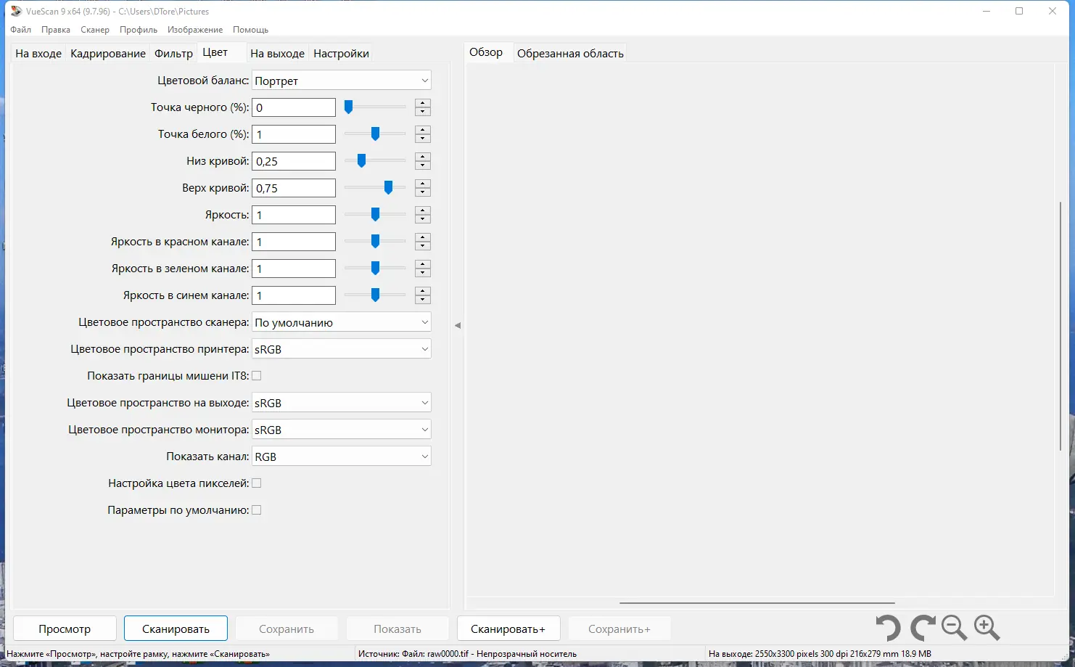This screenshot has width=1075, height=667.
Task: Click the vertical scrollbar of the preview area
Action: tap(1060, 327)
